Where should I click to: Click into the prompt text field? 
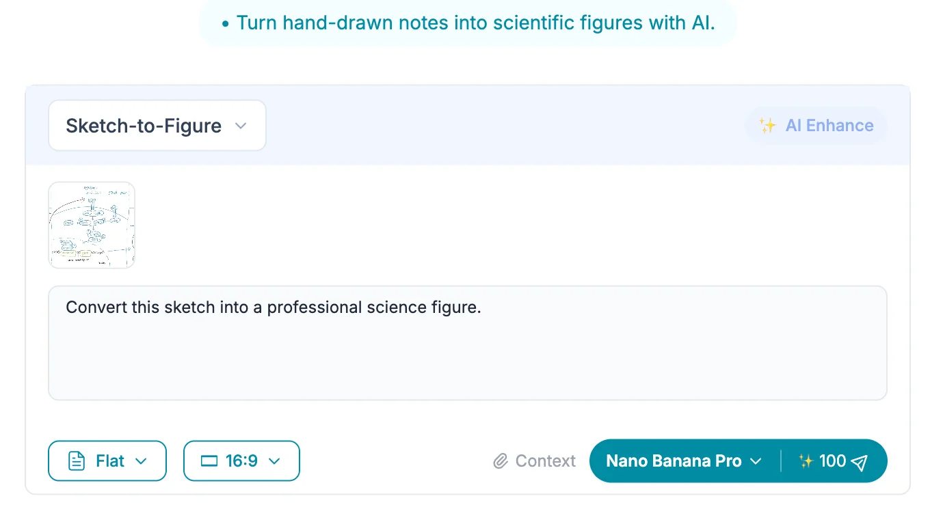point(467,348)
